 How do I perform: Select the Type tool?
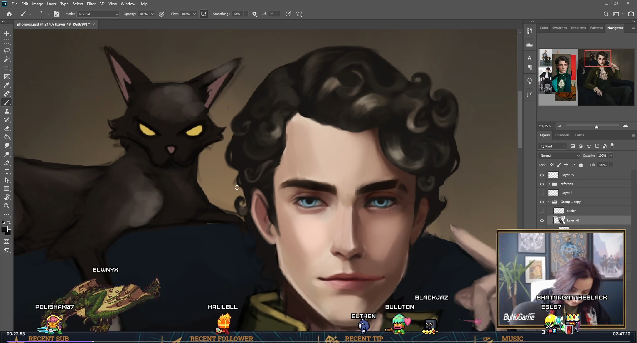pos(7,172)
